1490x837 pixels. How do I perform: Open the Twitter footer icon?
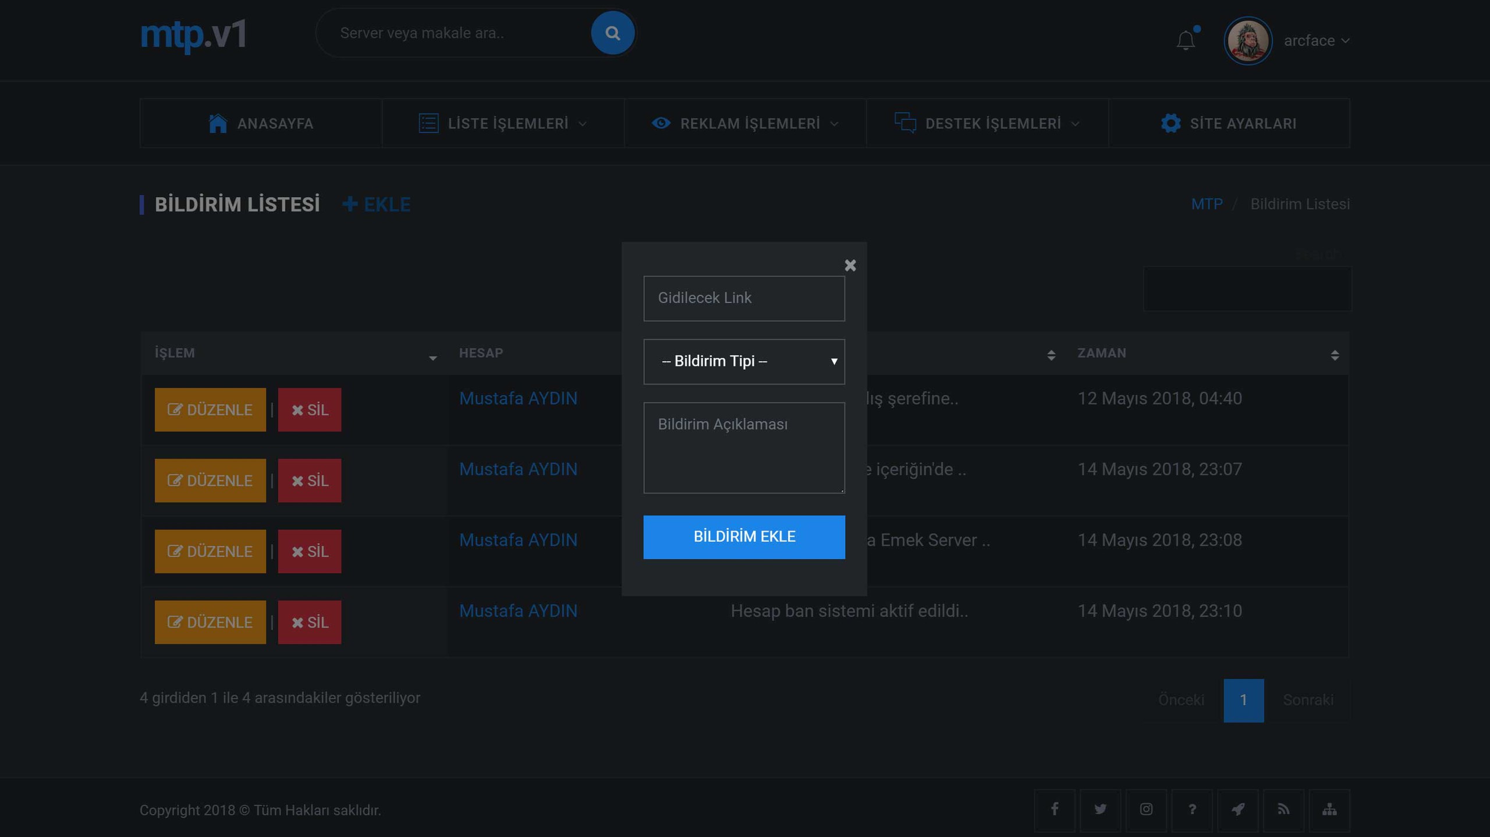tap(1100, 810)
